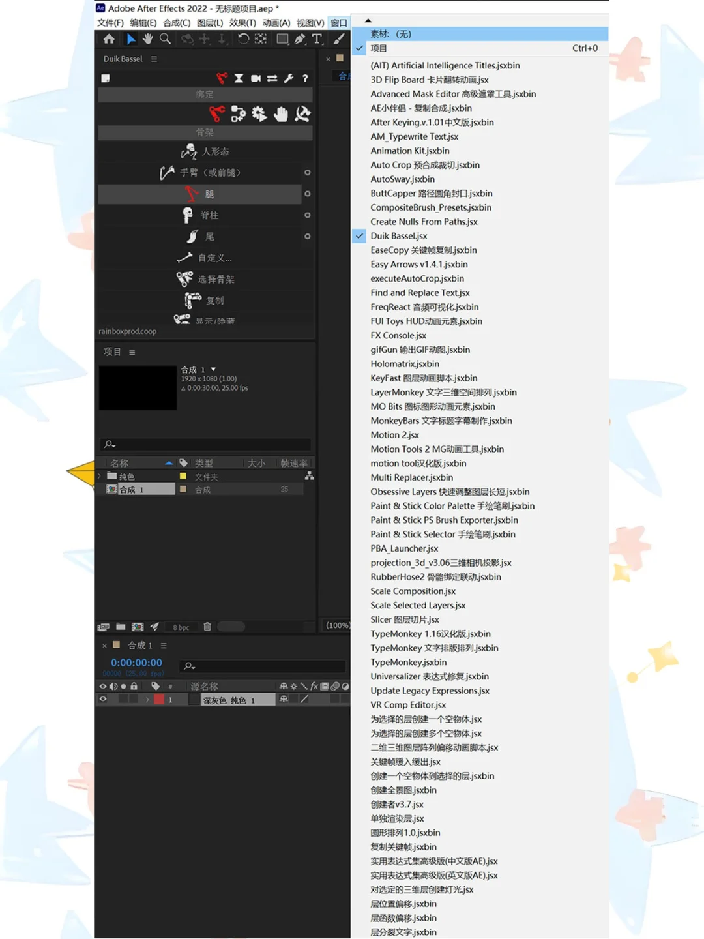Create Duik leg 腿 structure
704x939 pixels.
pos(199,194)
